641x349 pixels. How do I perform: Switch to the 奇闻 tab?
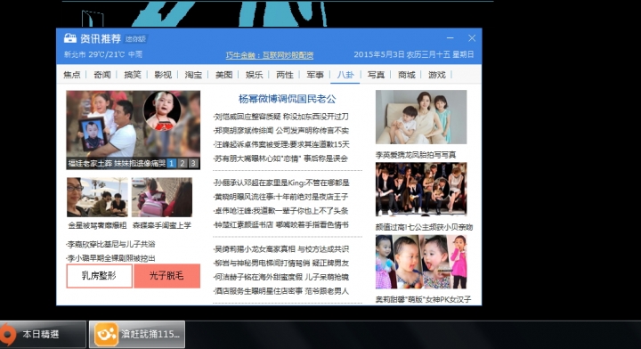pos(102,75)
